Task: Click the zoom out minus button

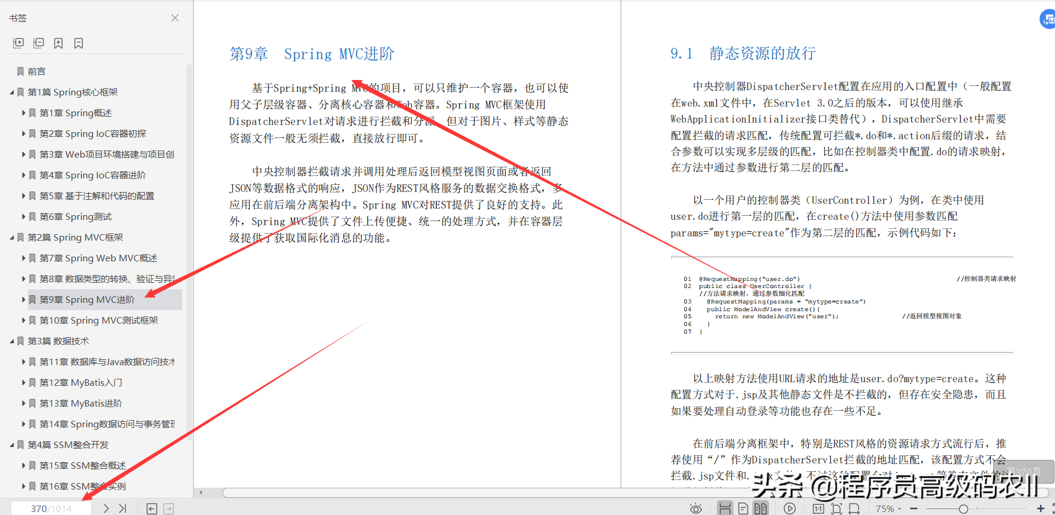Action: (914, 508)
